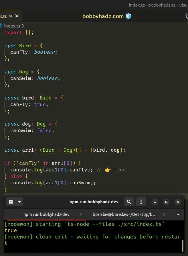Expand the terminal tab list dropdown
This screenshot has height=256, width=188.
[x=178, y=214]
